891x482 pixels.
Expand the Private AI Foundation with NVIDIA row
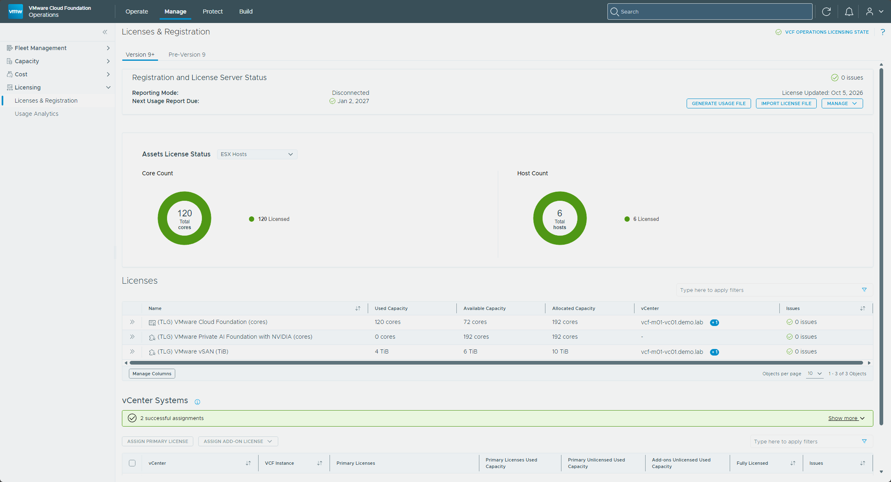tap(132, 337)
